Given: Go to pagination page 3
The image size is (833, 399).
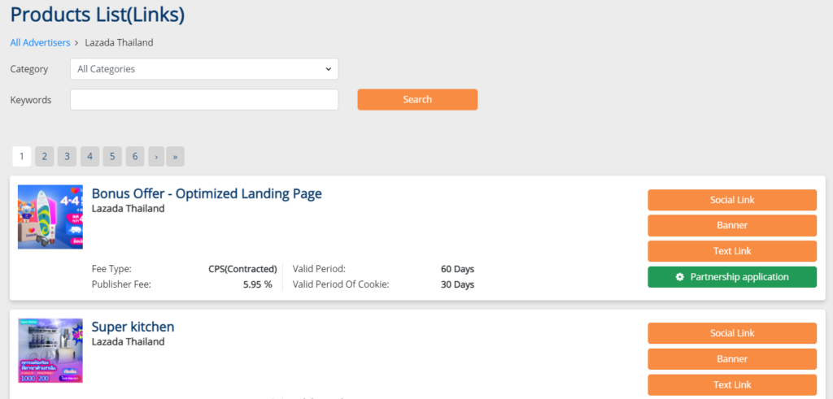Looking at the screenshot, I should 67,157.
